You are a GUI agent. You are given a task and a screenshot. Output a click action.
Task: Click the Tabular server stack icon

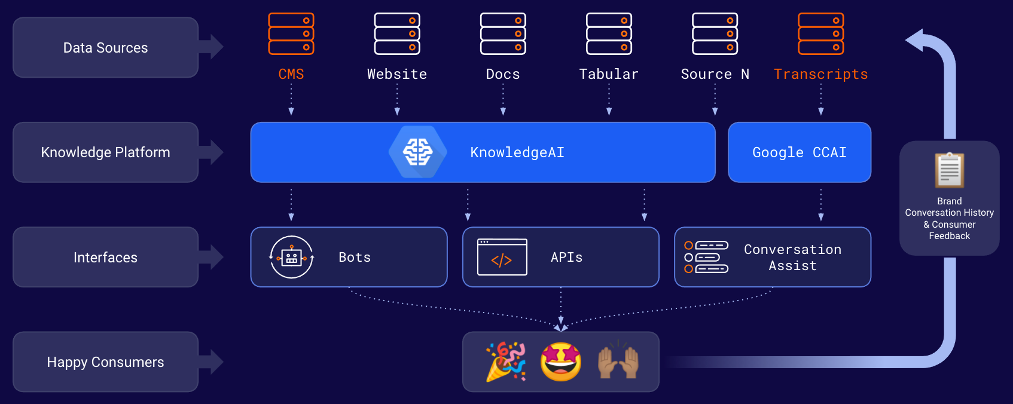tap(609, 34)
